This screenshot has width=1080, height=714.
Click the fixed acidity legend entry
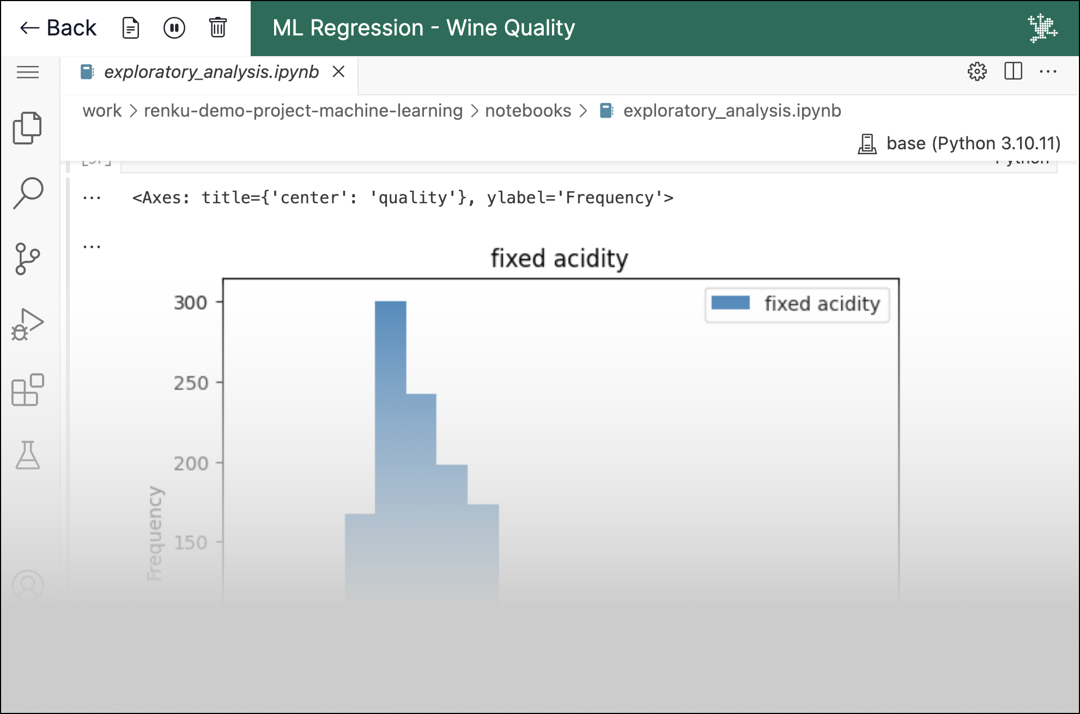[797, 304]
